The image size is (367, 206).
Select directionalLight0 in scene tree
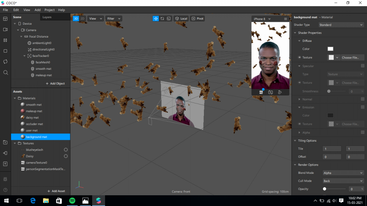[43, 49]
